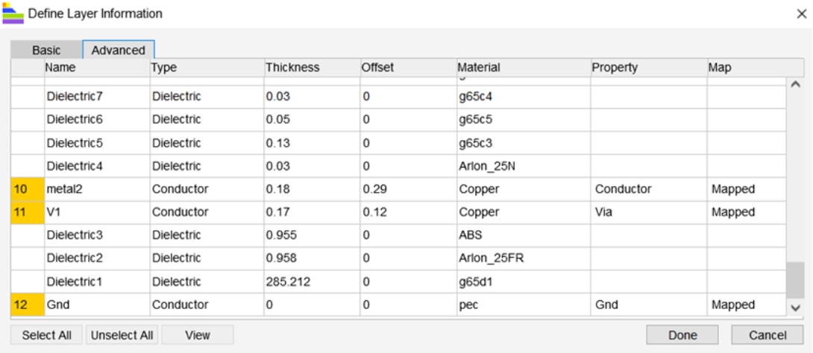The width and height of the screenshot is (813, 353).
Task: Close the Define Layer Information dialog
Action: coord(801,13)
